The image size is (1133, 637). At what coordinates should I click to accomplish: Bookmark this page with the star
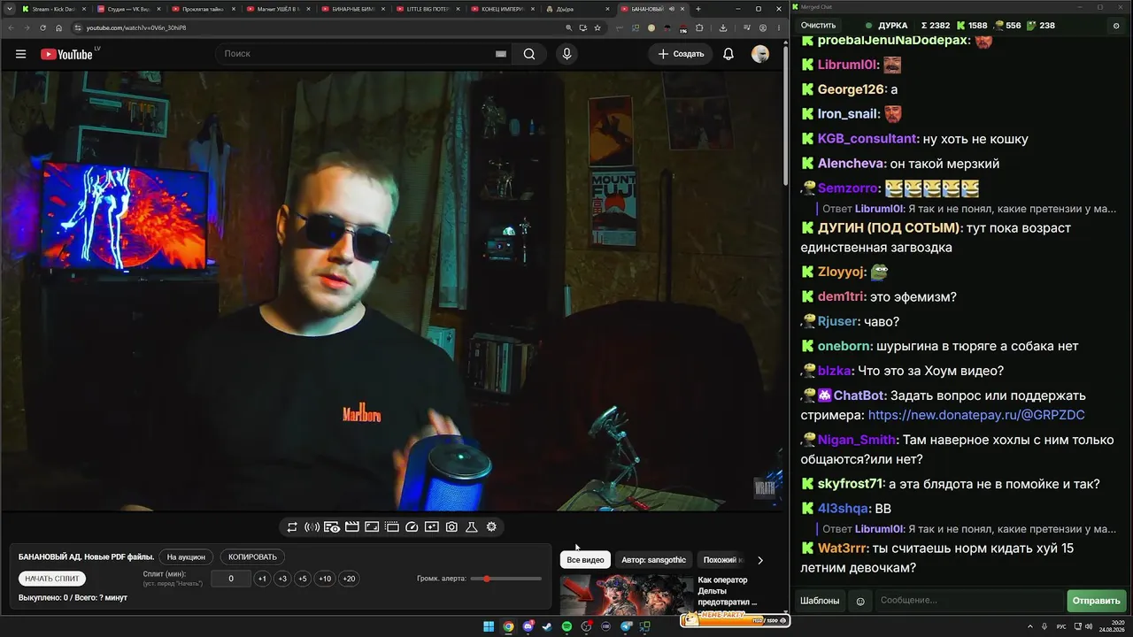tap(597, 27)
